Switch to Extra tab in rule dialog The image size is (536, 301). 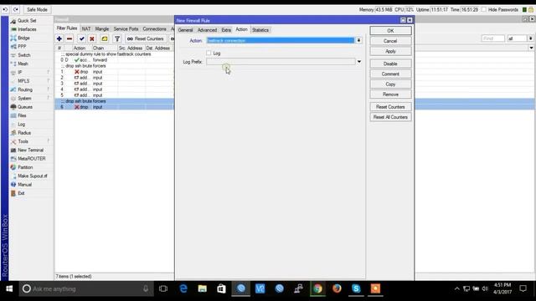pos(226,30)
